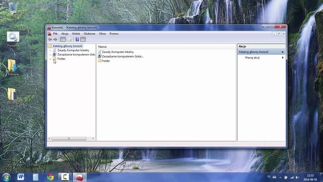This screenshot has height=182, width=323.
Task: Open Help with the blue question mark icon
Action: (x=77, y=39)
